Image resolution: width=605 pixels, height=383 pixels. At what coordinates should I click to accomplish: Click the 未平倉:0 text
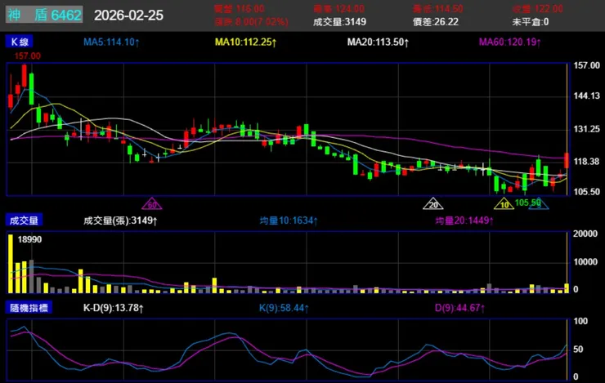tap(530, 22)
